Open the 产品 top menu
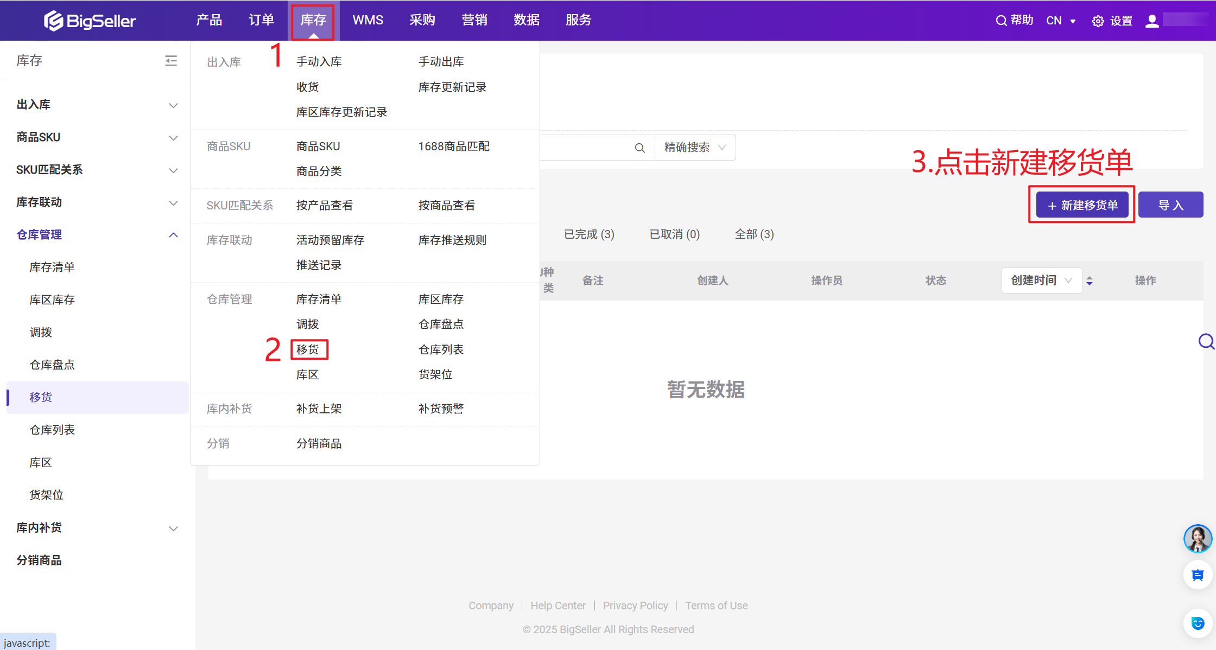The image size is (1216, 650). [209, 20]
